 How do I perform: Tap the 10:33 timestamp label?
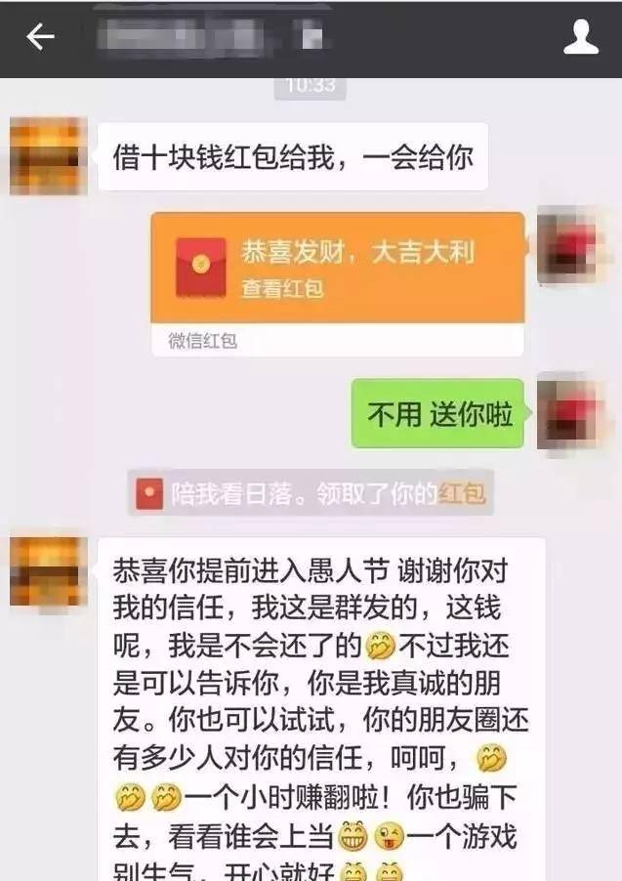click(311, 86)
